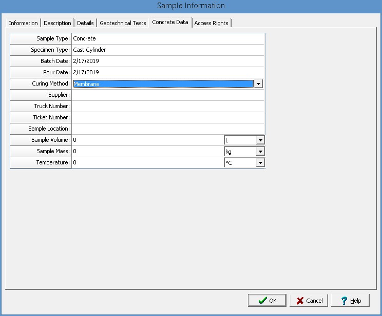Click into the Ticket Number field
This screenshot has height=316, width=382.
167,118
